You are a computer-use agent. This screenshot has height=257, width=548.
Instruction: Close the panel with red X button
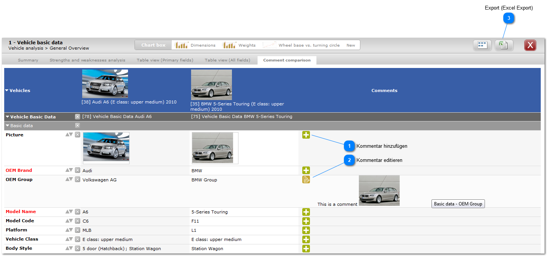pos(530,45)
